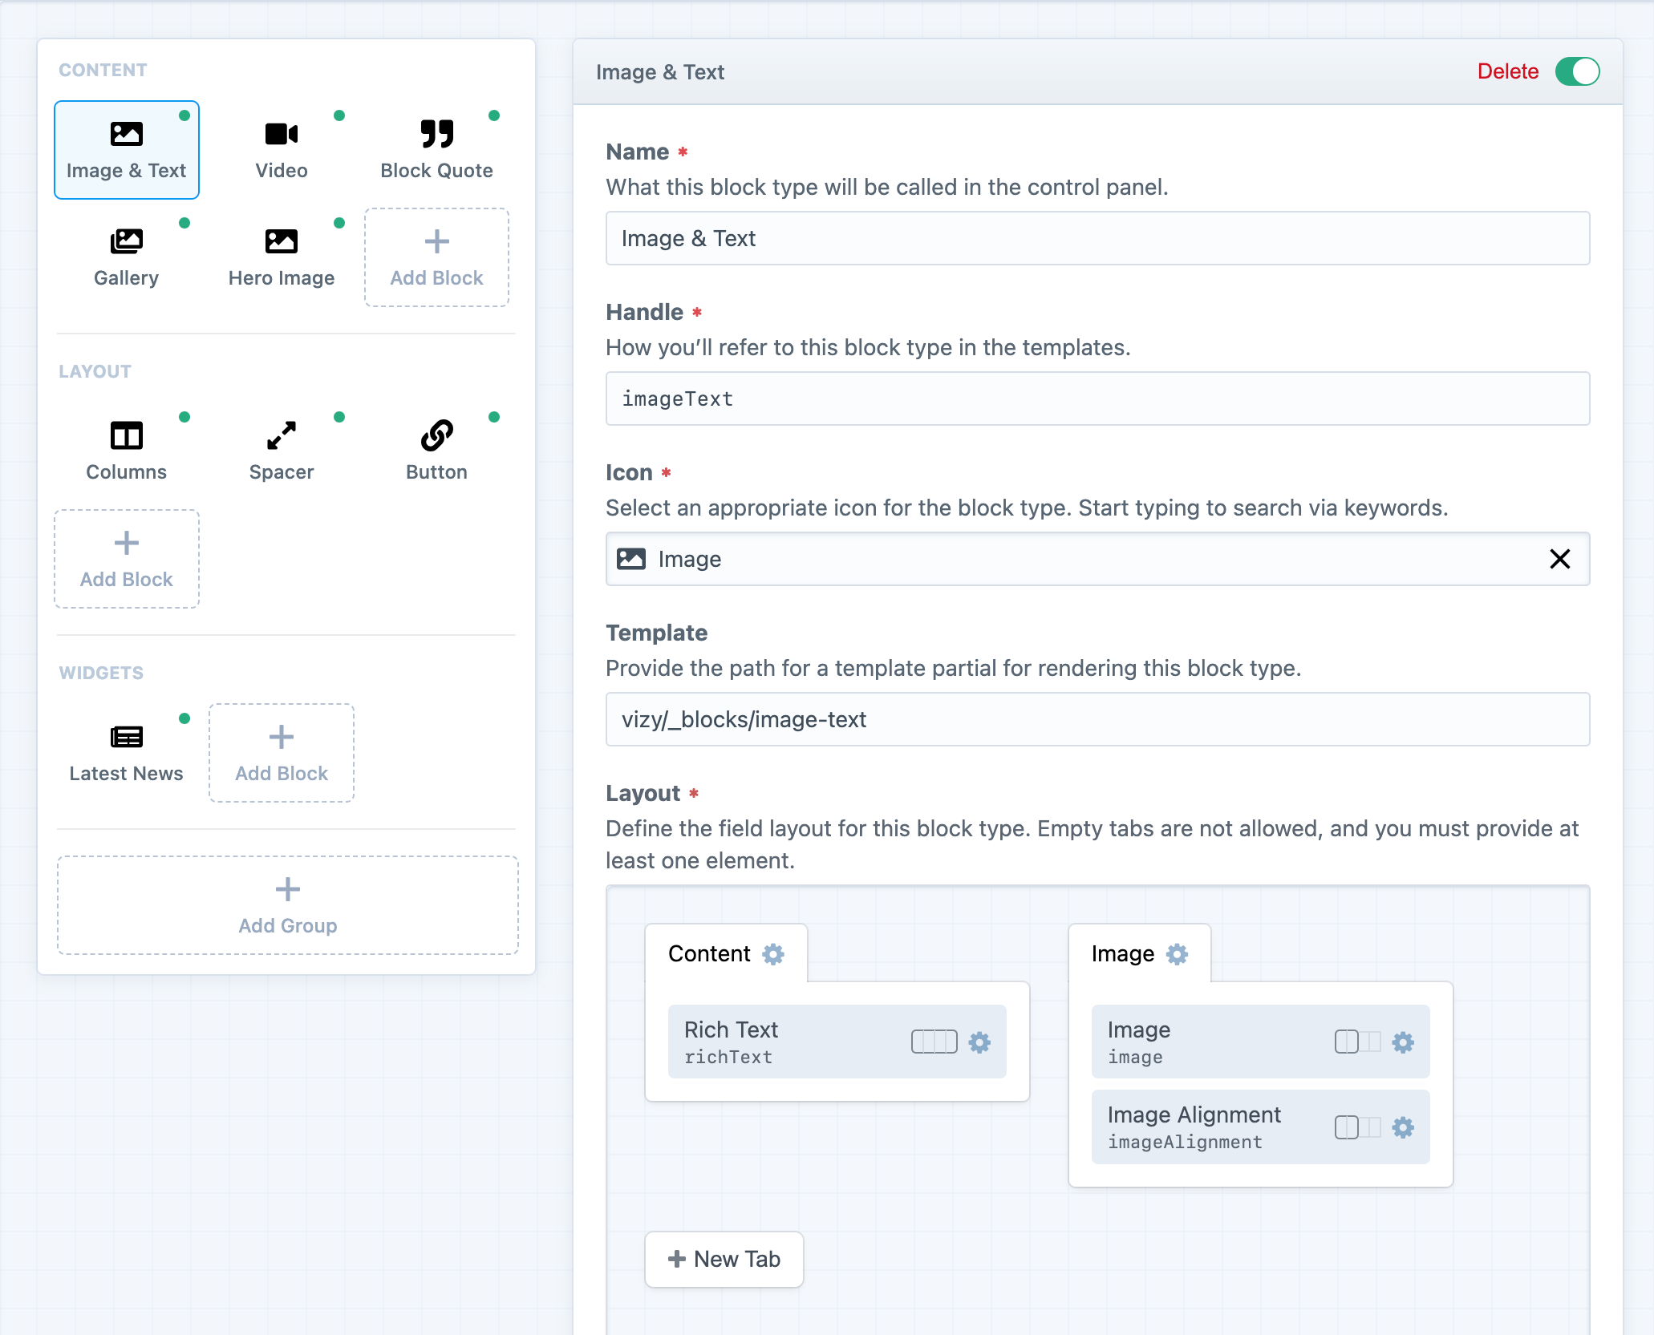The image size is (1654, 1335).
Task: Adjust Rich Text field width control
Action: [934, 1042]
